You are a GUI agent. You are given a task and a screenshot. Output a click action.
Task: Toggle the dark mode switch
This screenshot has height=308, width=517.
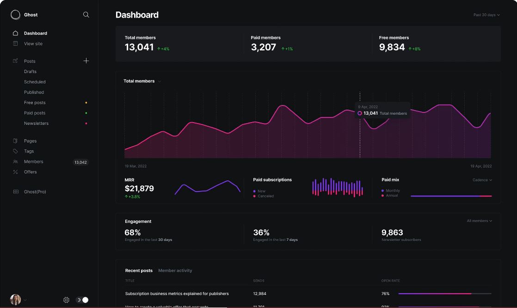click(x=82, y=300)
